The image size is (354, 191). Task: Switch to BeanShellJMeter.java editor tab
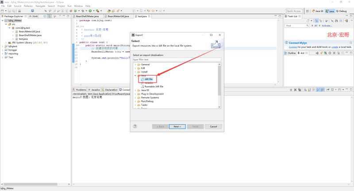tap(87, 16)
